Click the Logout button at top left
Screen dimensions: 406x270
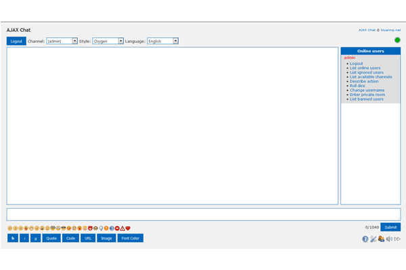pyautogui.click(x=16, y=41)
